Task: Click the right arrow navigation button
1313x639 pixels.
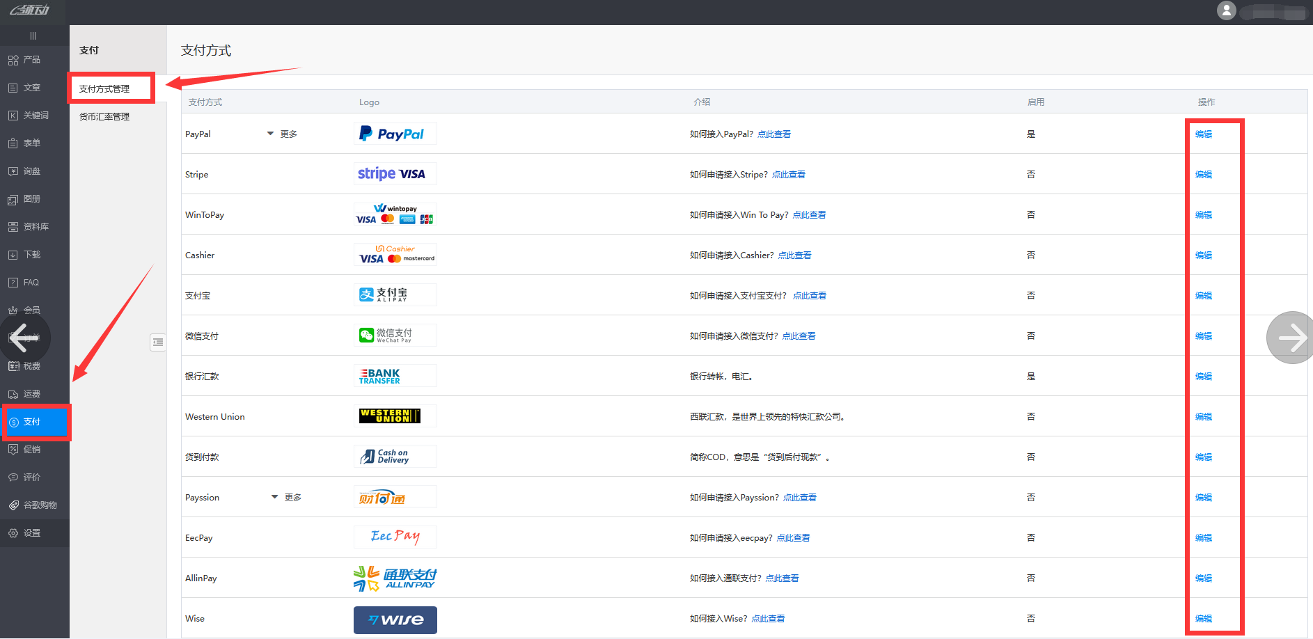Action: (1291, 338)
